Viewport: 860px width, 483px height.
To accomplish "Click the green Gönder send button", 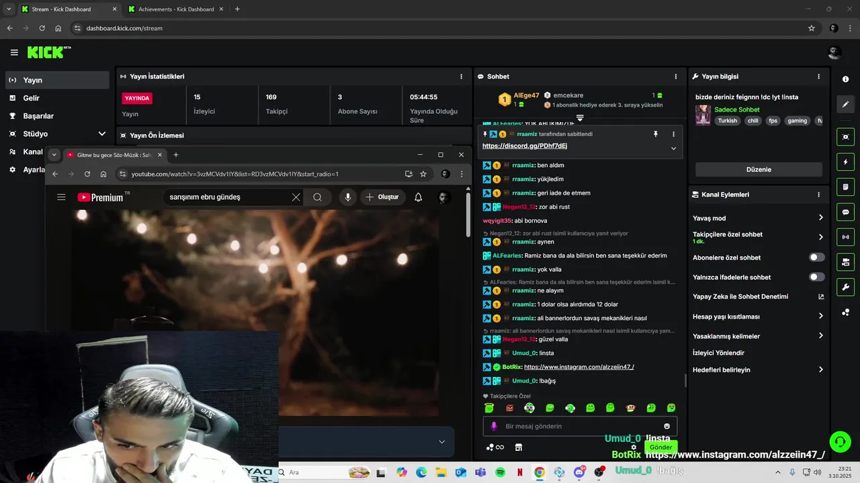I will click(660, 447).
